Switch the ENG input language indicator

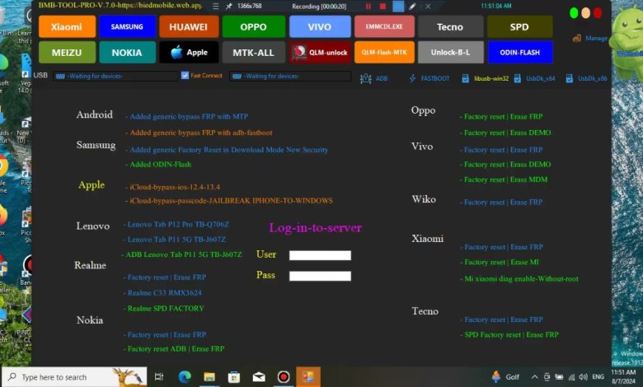[598, 377]
